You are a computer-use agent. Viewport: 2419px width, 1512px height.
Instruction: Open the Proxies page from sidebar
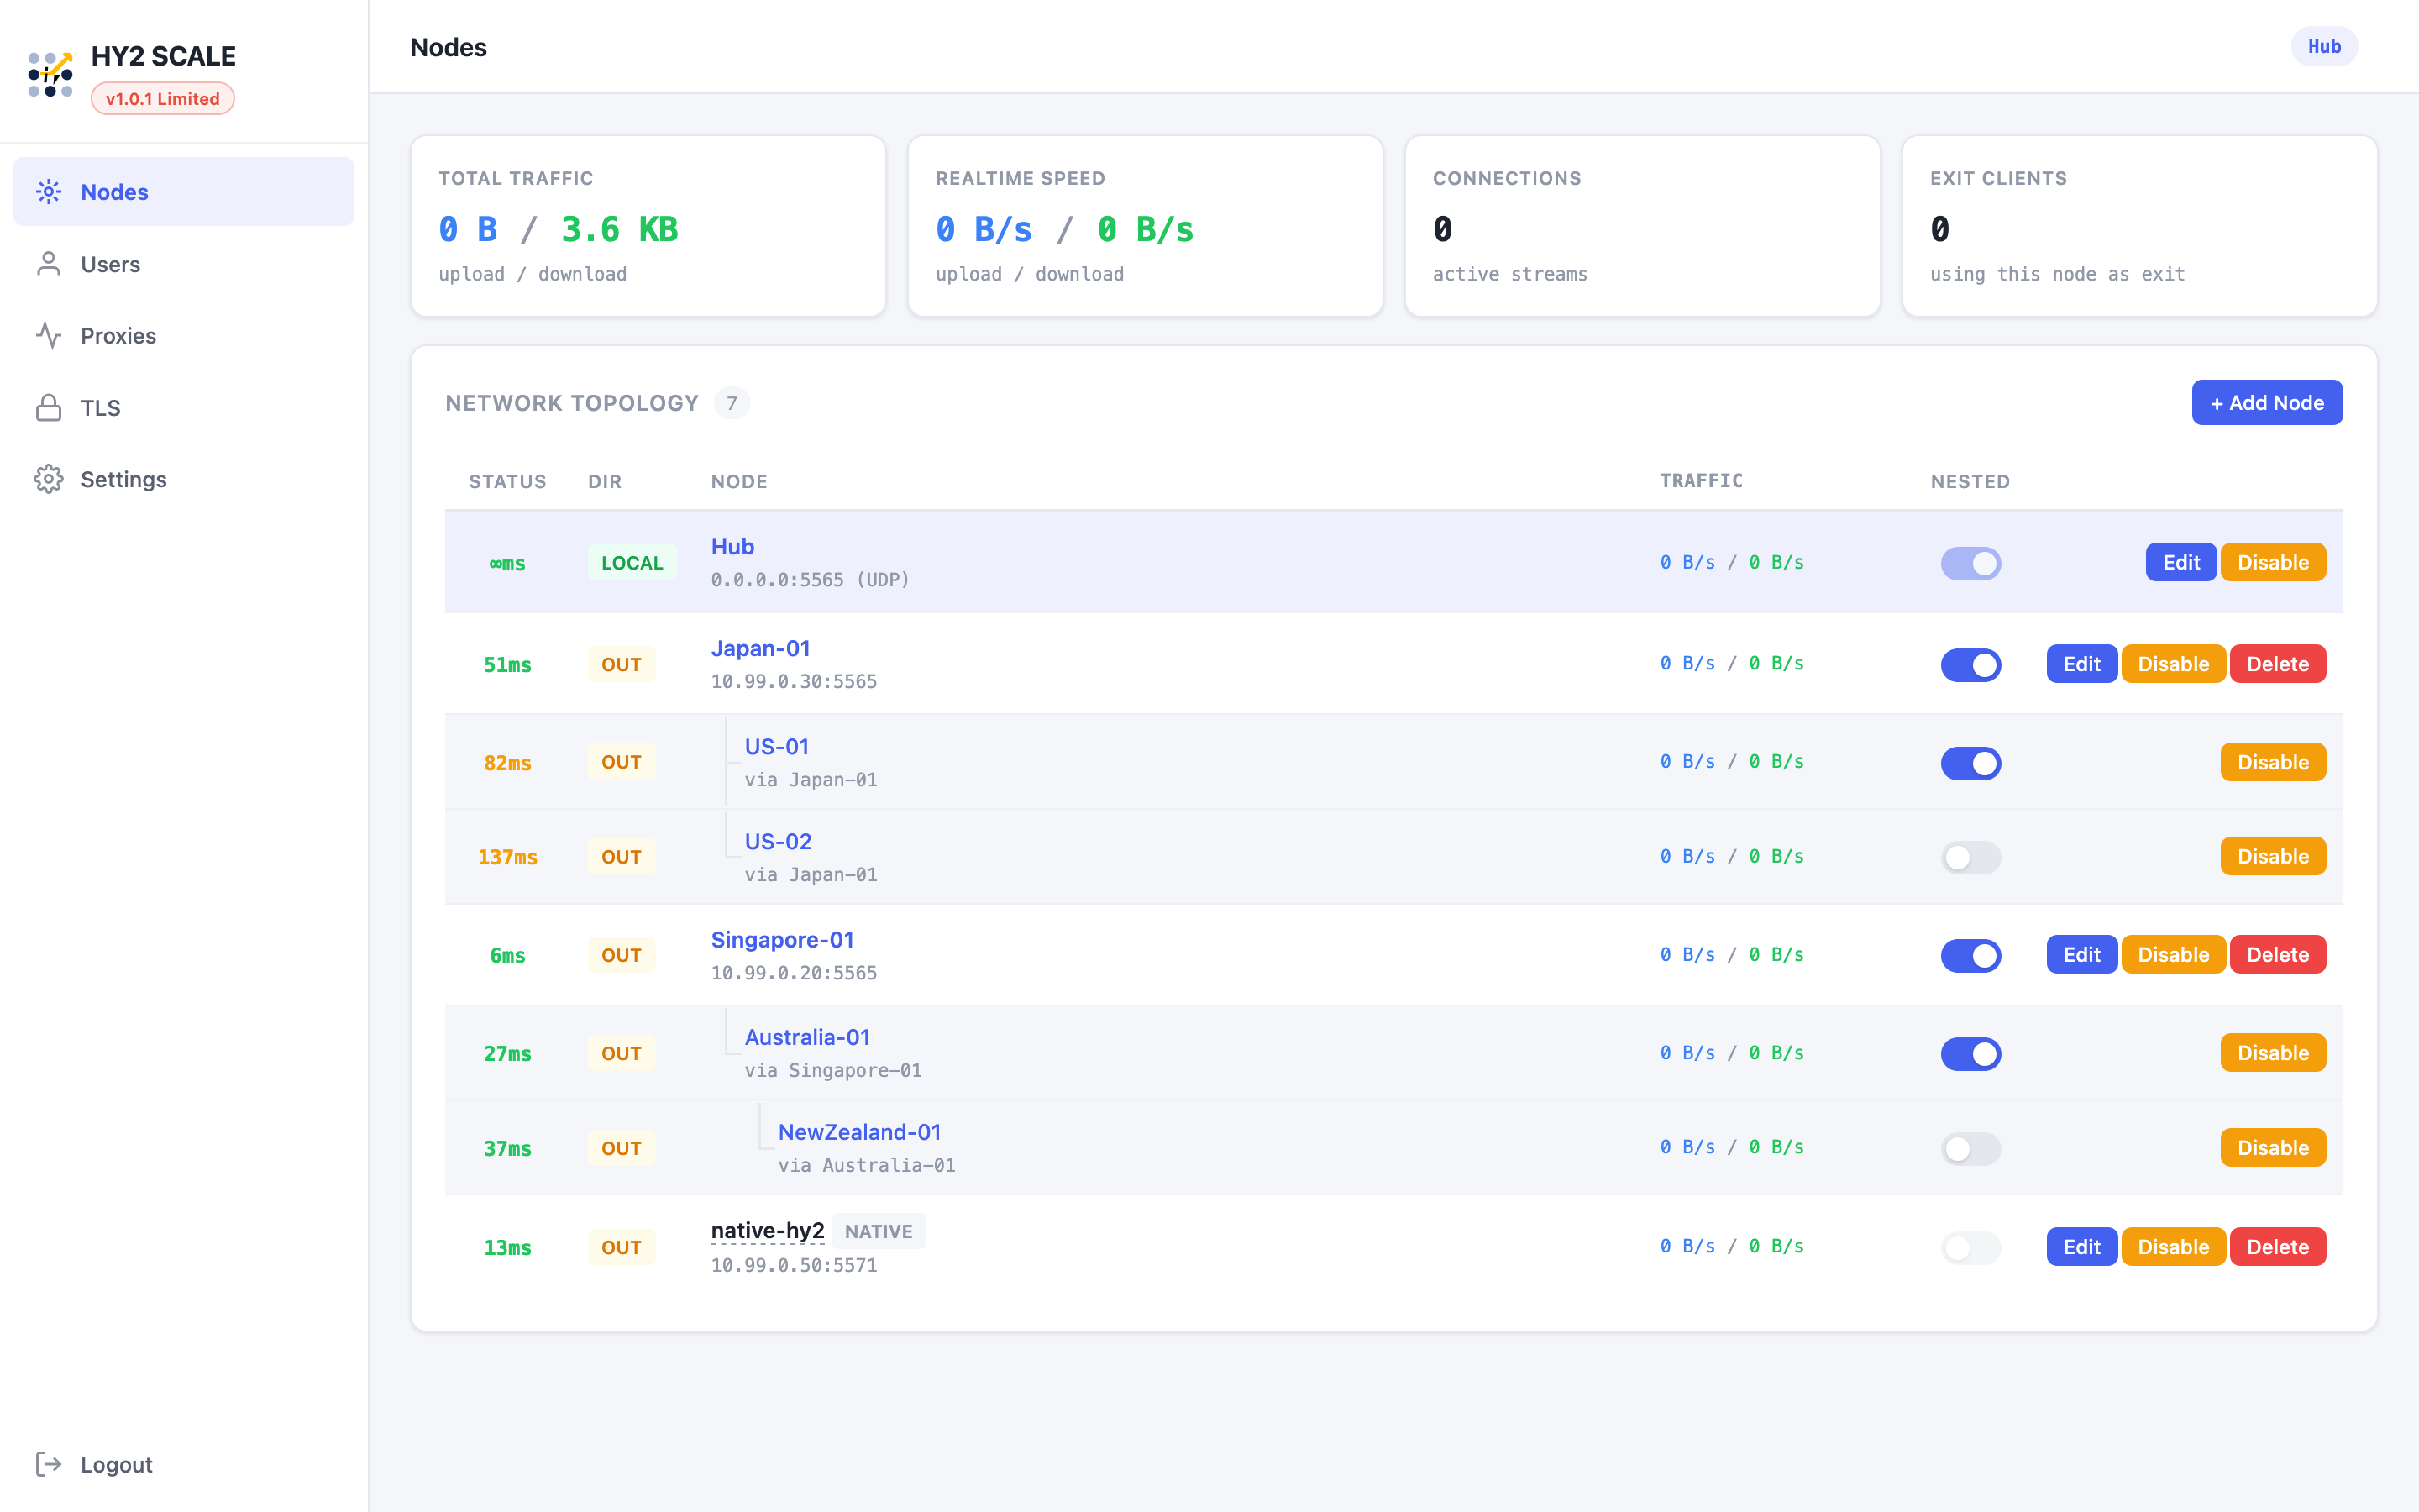[118, 336]
